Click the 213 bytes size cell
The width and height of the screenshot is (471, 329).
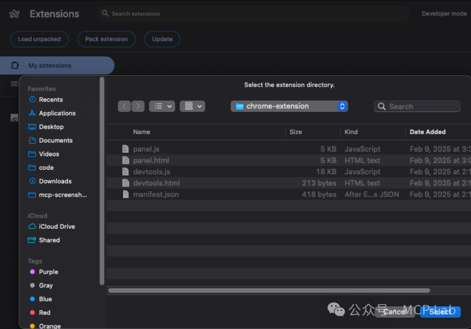pyautogui.click(x=319, y=183)
